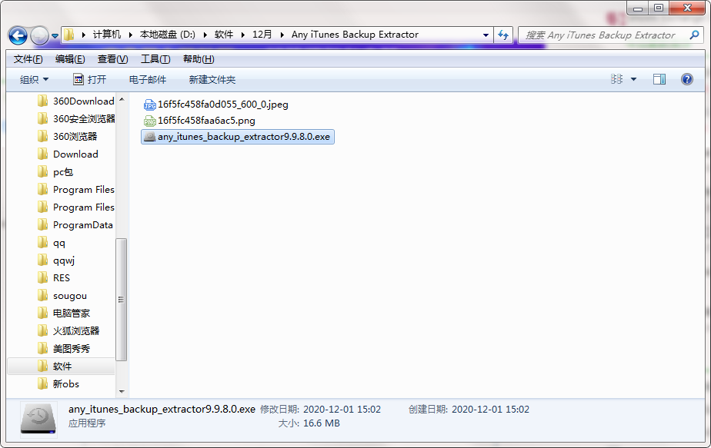Click the navigation pane scroll-down arrow
The image size is (711, 448).
click(122, 391)
